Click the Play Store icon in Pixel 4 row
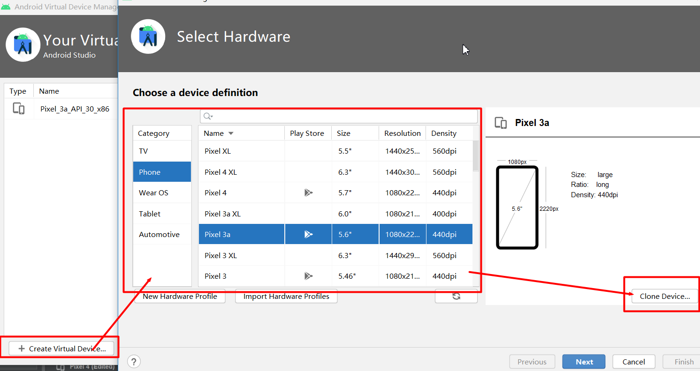The height and width of the screenshot is (371, 700). click(x=308, y=193)
